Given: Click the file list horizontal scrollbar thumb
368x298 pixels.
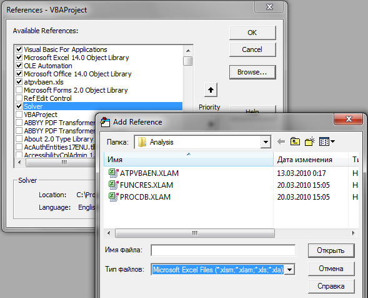Looking at the screenshot, I should pos(195,234).
